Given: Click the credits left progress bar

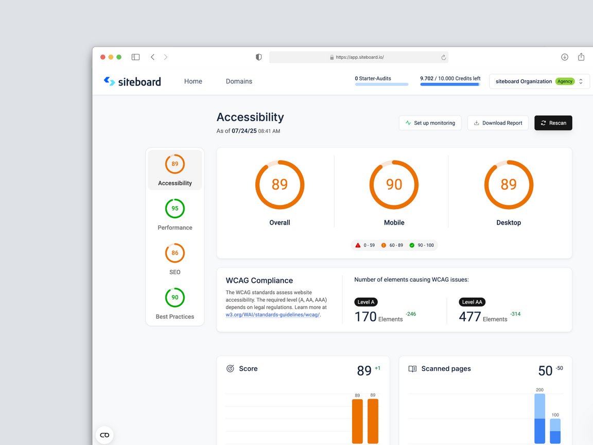Looking at the screenshot, I should 450,84.
